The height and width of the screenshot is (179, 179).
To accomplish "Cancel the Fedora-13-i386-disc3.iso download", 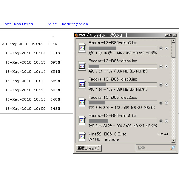I will (x=166, y=85).
